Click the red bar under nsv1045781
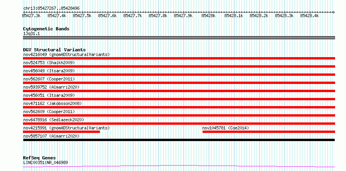Screen dimensions: 346x171 point(269,132)
